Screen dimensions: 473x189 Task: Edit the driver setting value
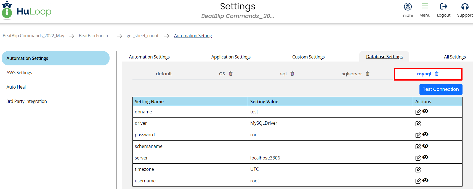click(418, 124)
